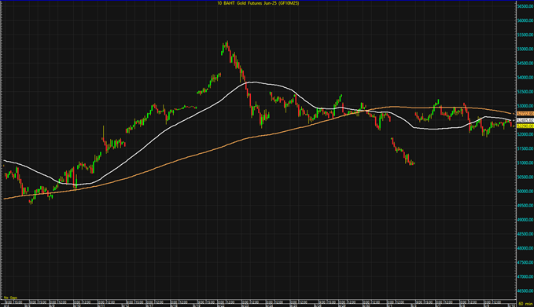Click the 51000.00 price axis label

click(525, 163)
